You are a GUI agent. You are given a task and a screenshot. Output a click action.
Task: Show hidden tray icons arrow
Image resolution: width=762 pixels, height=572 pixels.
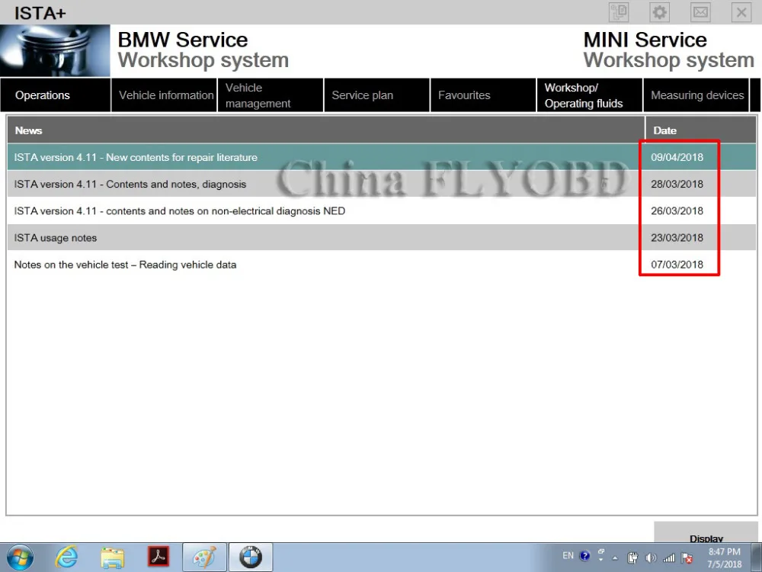pos(615,558)
